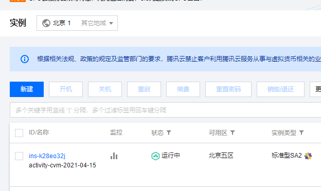Viewport: 321px width, 191px height.
Task: Click the globe icon beside 北京 1
Action: click(x=46, y=23)
